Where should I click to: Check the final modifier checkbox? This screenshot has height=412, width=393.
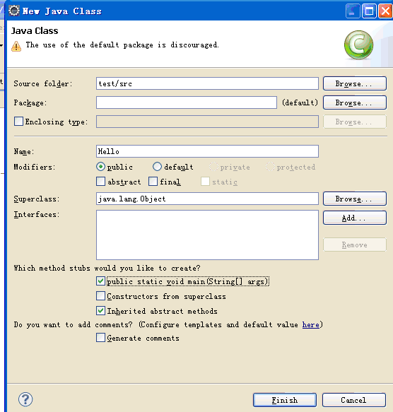tap(153, 182)
